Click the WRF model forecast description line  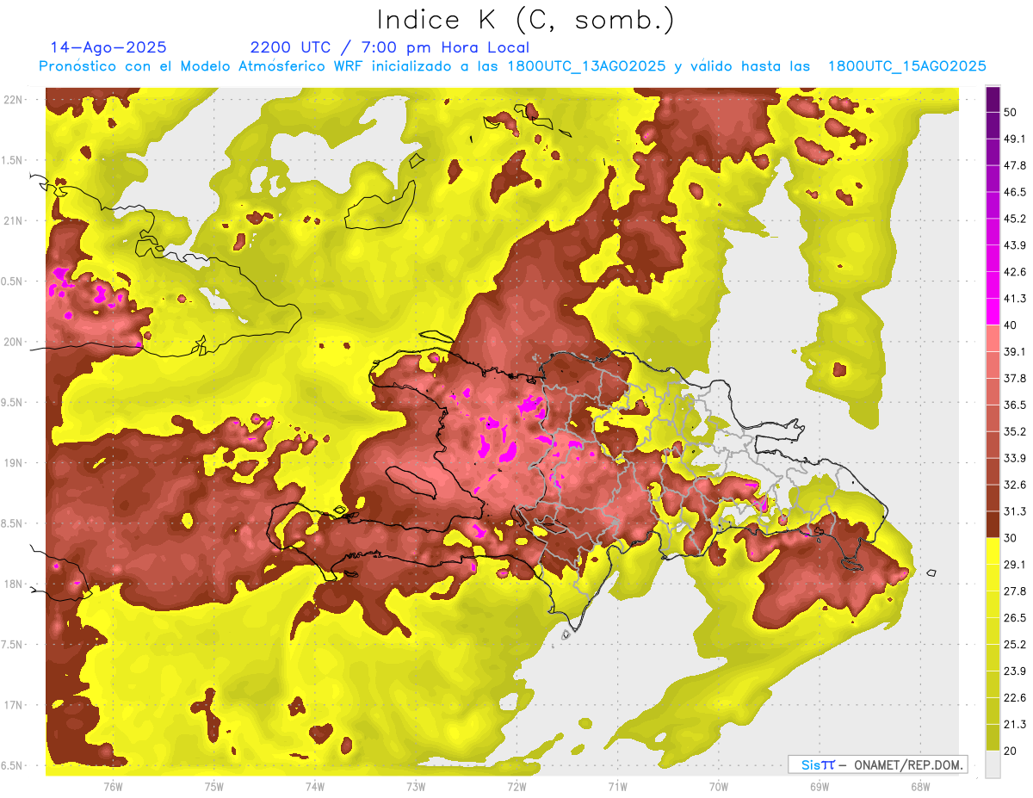tap(512, 66)
